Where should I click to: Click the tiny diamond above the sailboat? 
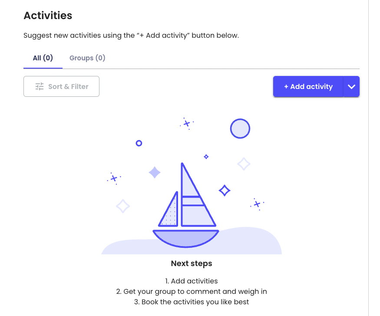206,157
